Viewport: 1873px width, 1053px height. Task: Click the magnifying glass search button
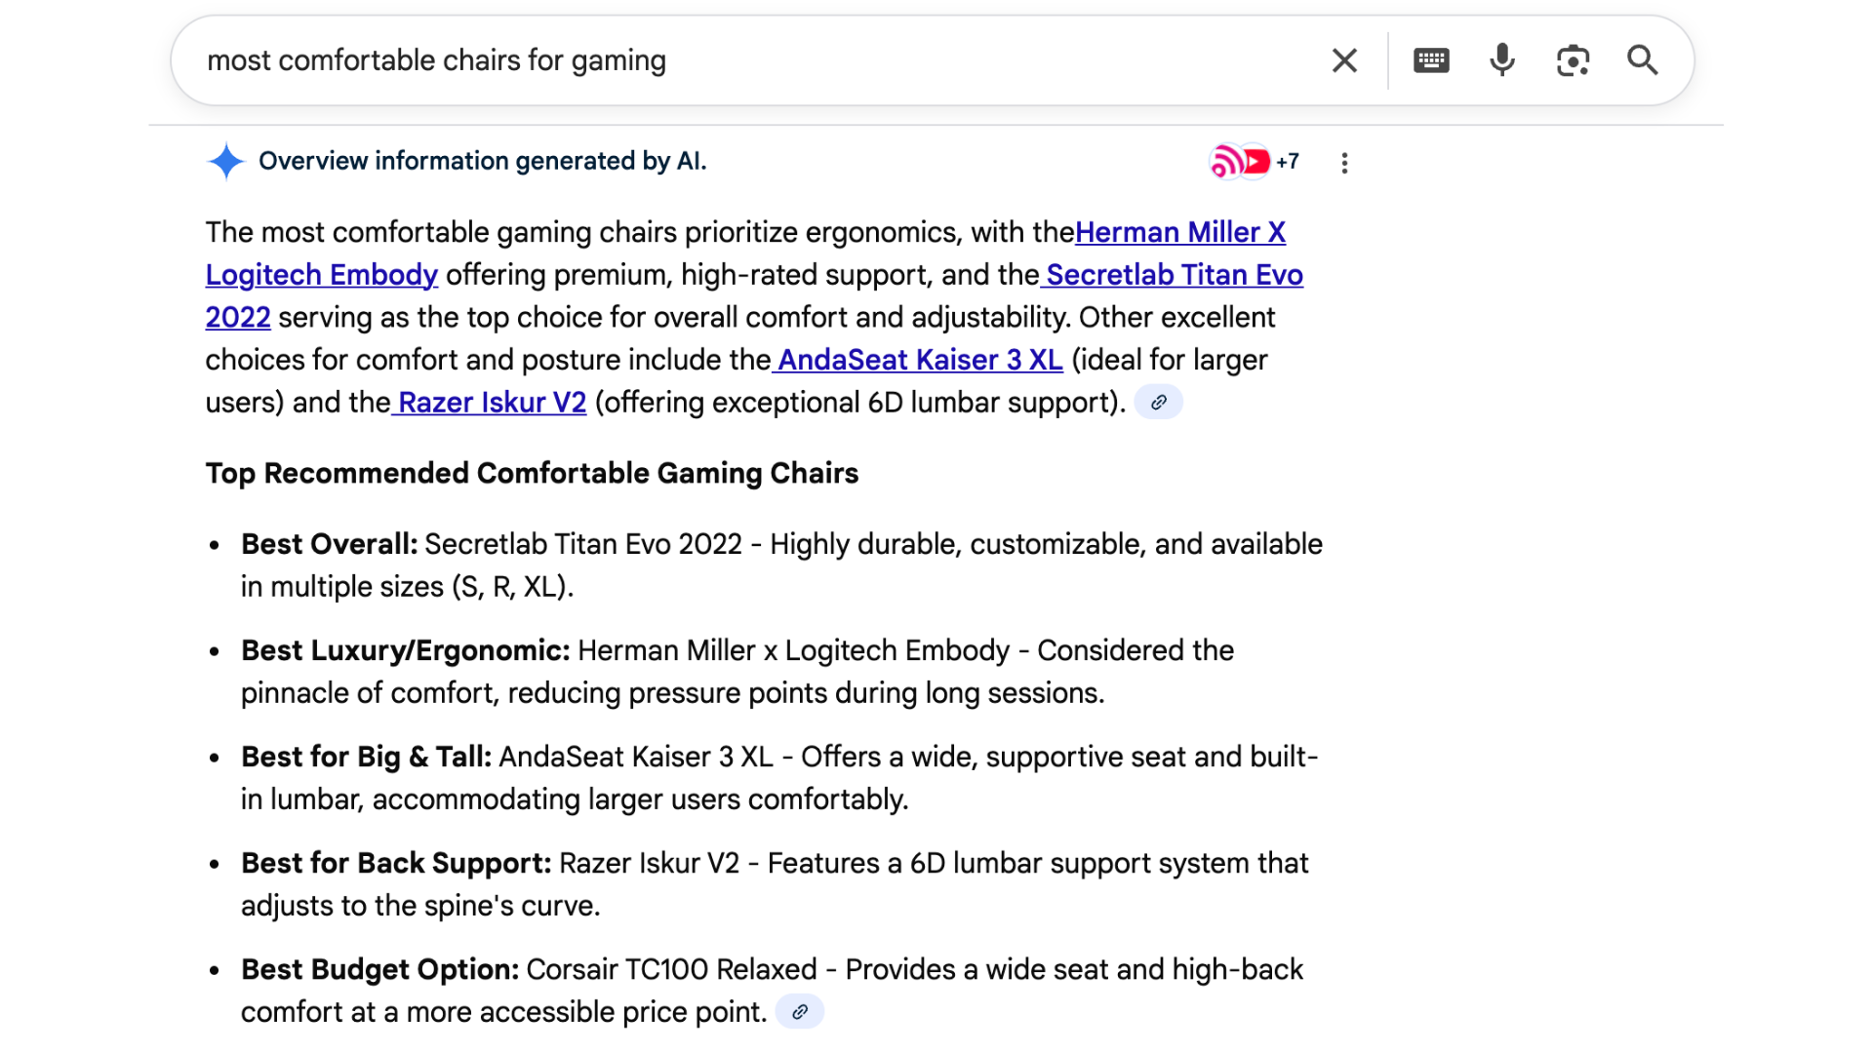point(1643,60)
